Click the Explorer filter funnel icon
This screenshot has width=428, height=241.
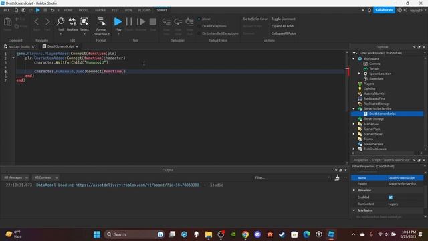pyautogui.click(x=354, y=53)
